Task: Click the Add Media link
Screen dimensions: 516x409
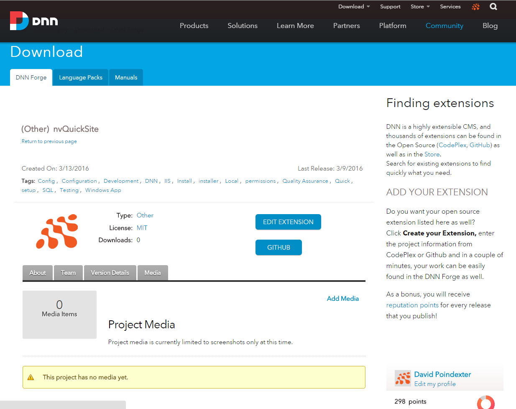Action: click(x=343, y=299)
